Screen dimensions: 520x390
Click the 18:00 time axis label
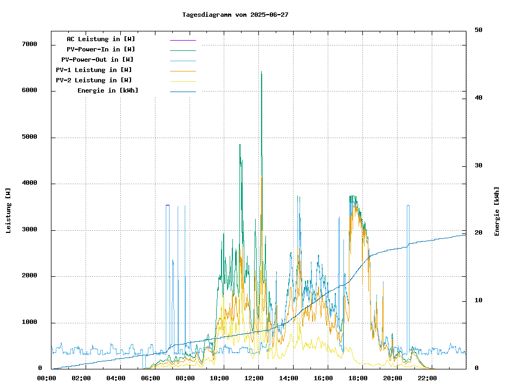tap(357, 378)
